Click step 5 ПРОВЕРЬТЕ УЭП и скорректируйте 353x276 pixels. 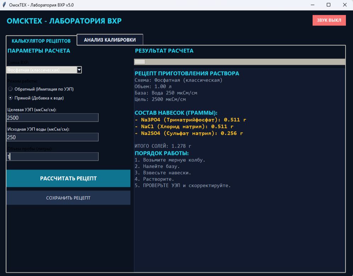[183, 186]
